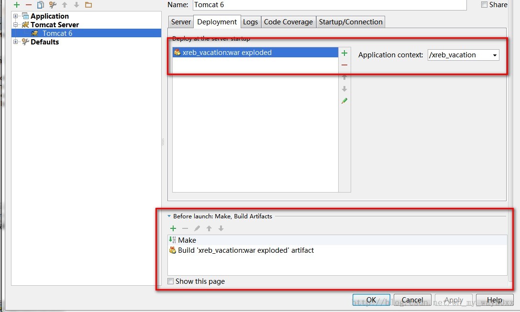Image resolution: width=520 pixels, height=312 pixels.
Task: Click the Application category icon
Action: (25, 16)
